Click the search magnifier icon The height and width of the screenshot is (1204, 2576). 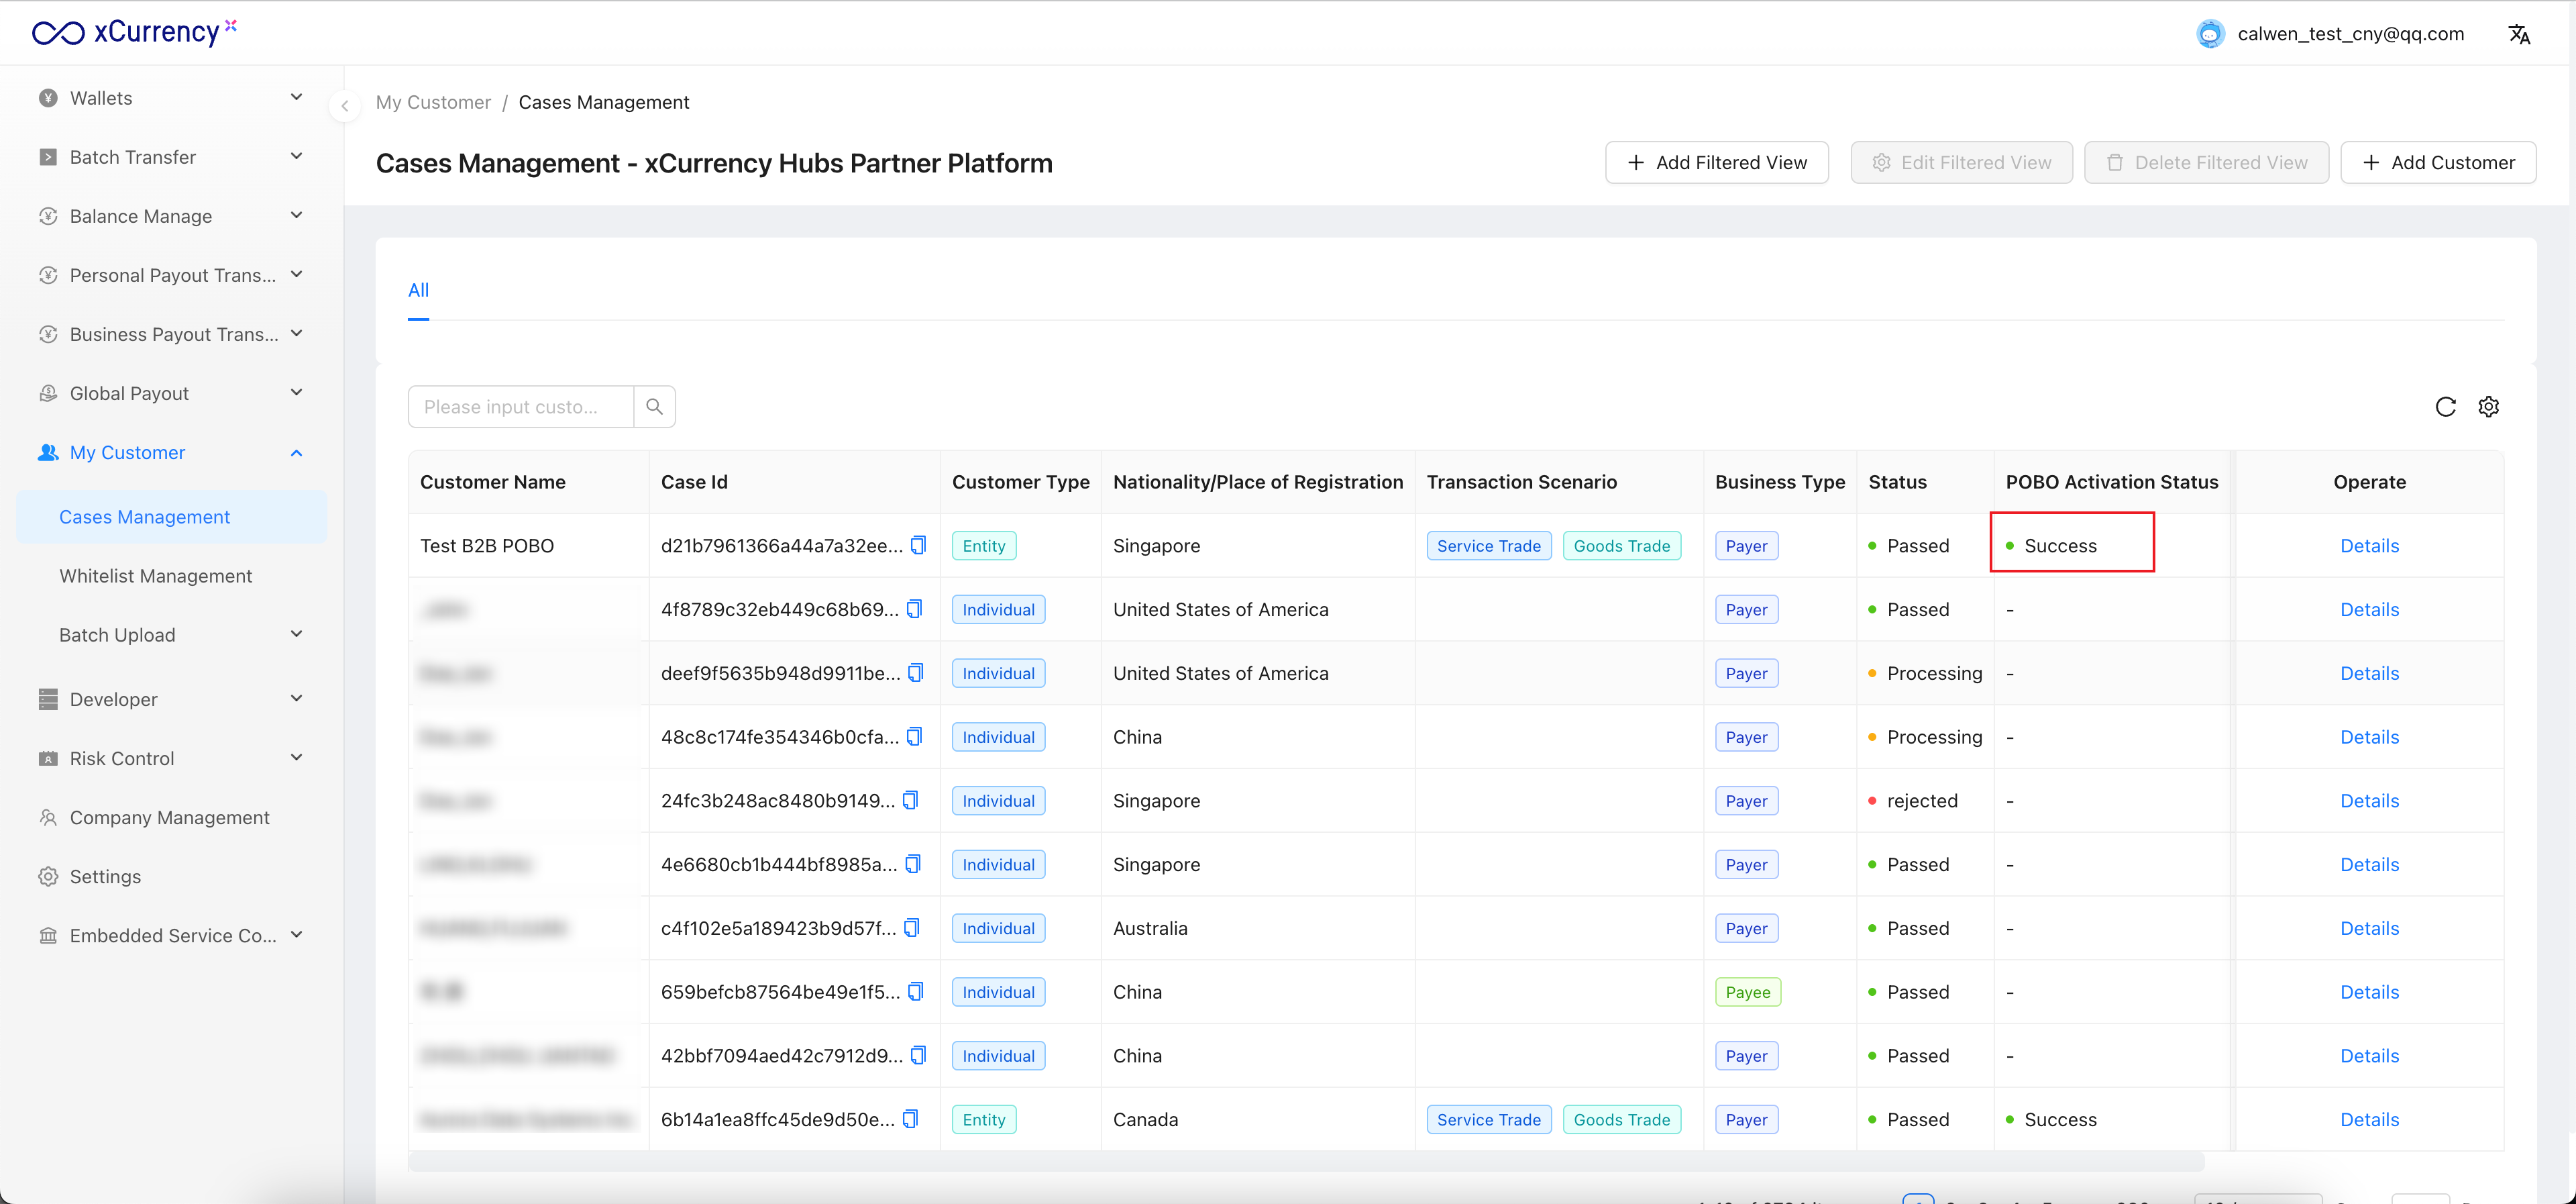coord(654,406)
